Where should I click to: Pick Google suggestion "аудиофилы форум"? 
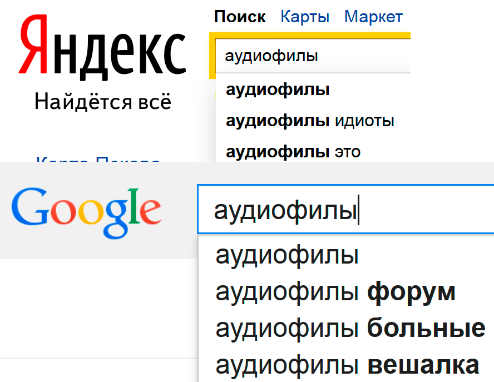tap(335, 292)
